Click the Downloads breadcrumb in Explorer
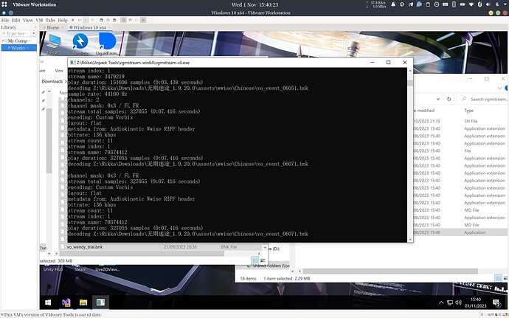This screenshot has width=509, height=318. coord(52,81)
